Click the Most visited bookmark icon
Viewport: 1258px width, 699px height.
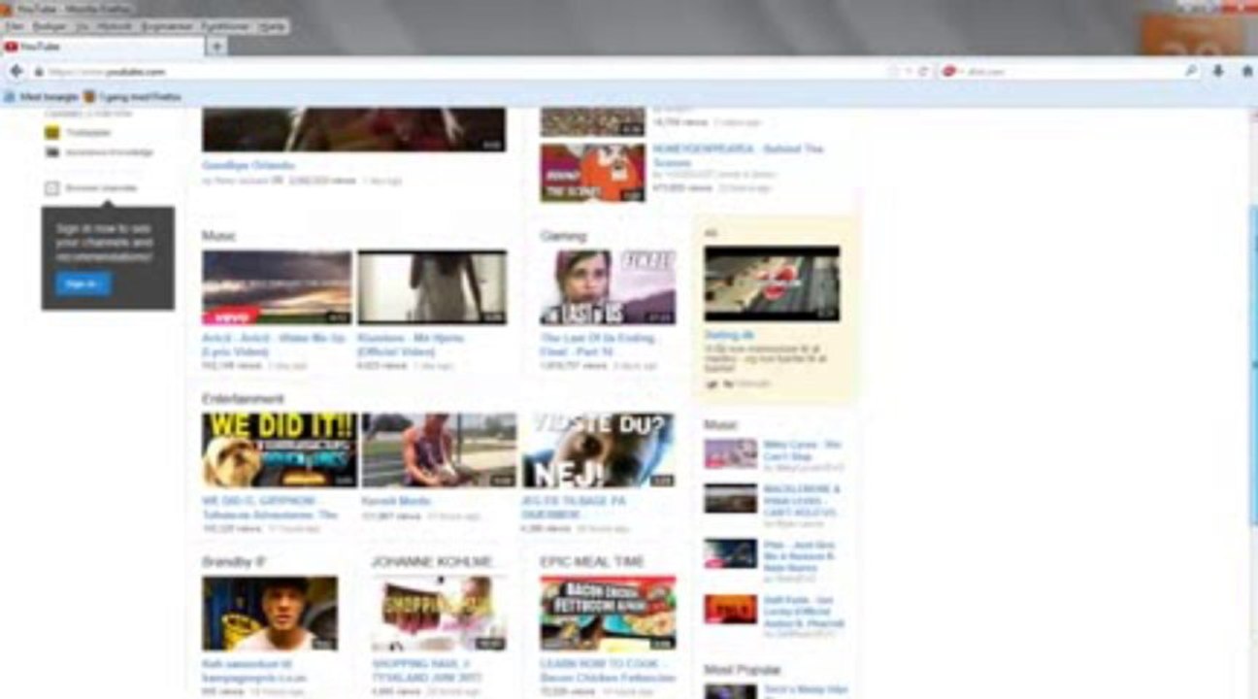[x=10, y=97]
